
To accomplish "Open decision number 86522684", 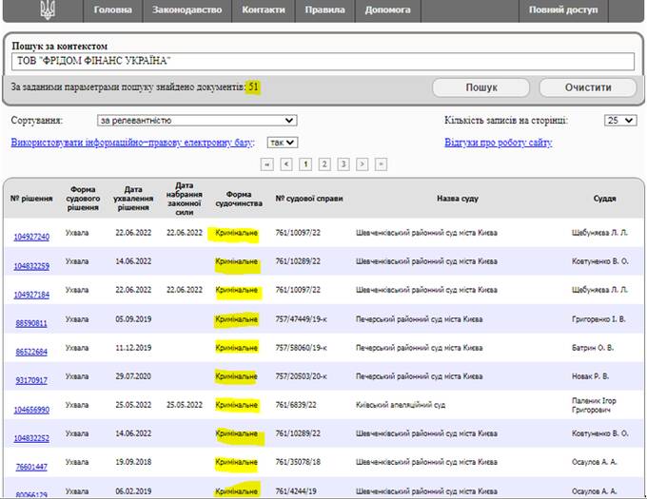I will (x=31, y=352).
